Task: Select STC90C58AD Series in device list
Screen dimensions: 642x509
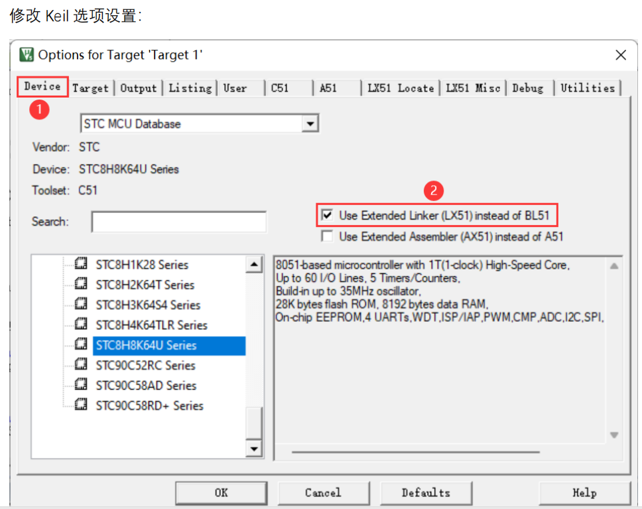Action: tap(146, 385)
